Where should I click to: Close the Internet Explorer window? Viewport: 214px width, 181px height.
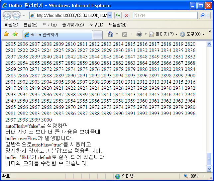(x=209, y=6)
